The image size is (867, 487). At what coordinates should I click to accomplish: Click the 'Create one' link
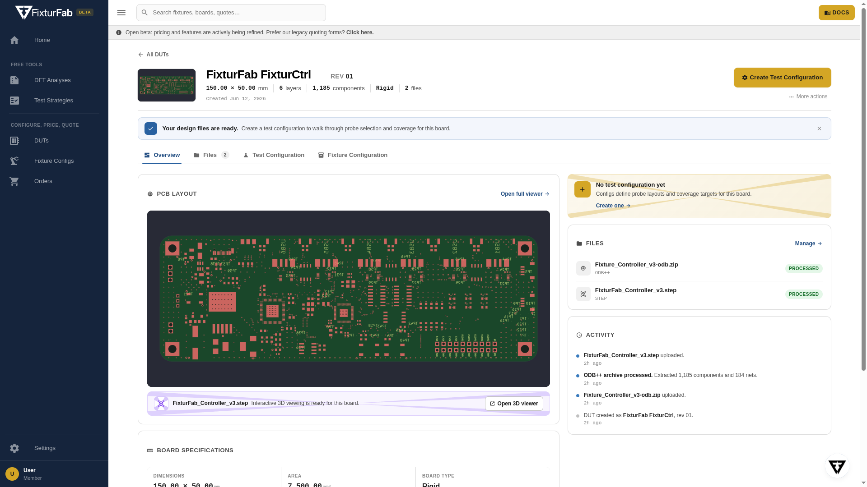click(x=613, y=206)
